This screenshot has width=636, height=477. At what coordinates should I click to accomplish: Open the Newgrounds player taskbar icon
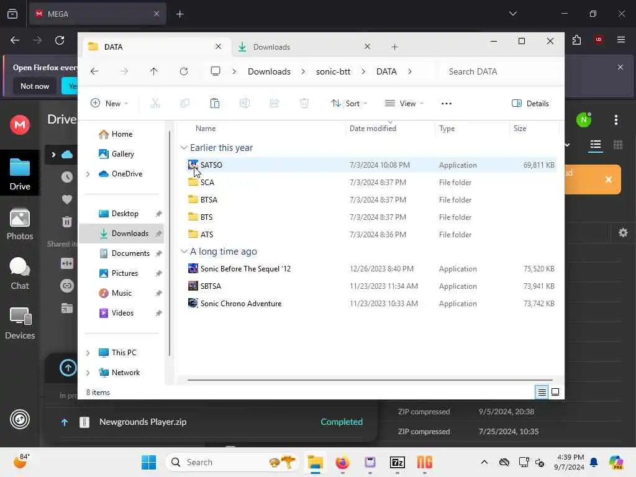click(425, 462)
